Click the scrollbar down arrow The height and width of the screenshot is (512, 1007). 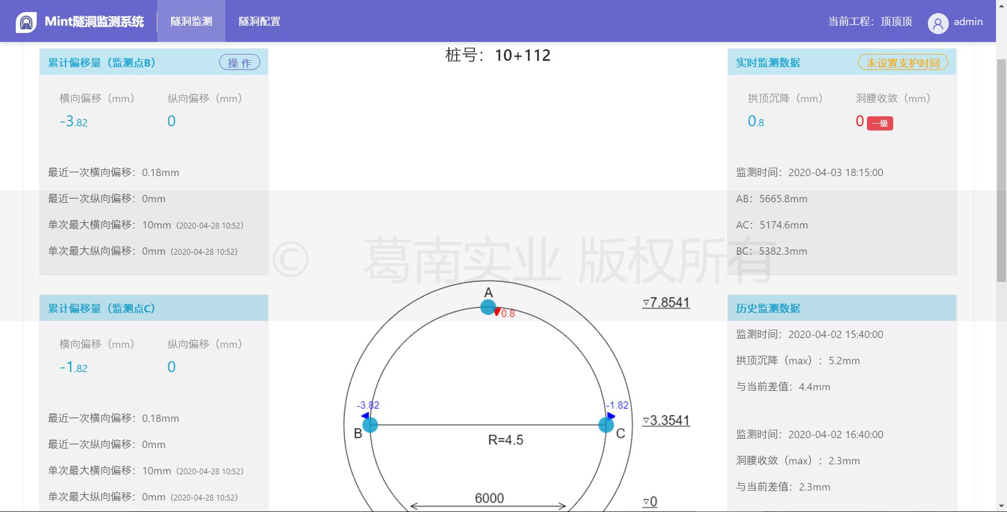[1001, 506]
